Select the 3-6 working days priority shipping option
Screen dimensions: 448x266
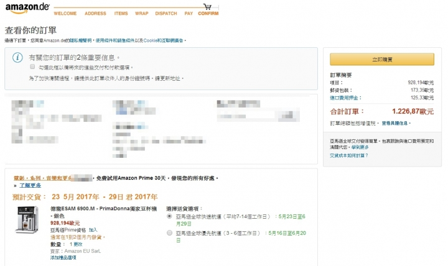pyautogui.click(x=169, y=233)
